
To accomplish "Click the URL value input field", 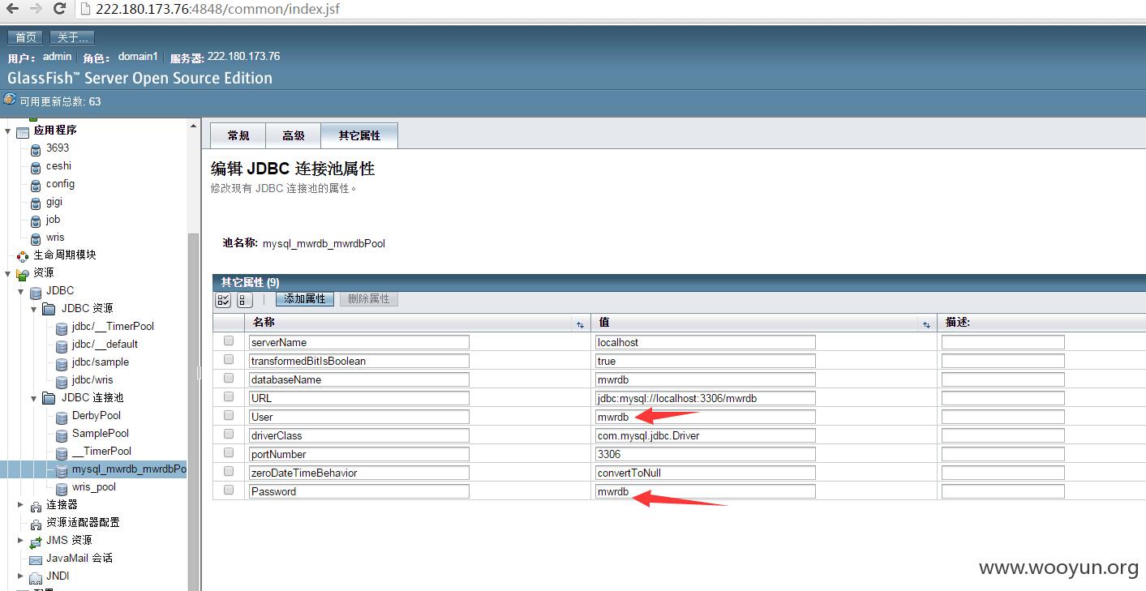I will point(706,398).
